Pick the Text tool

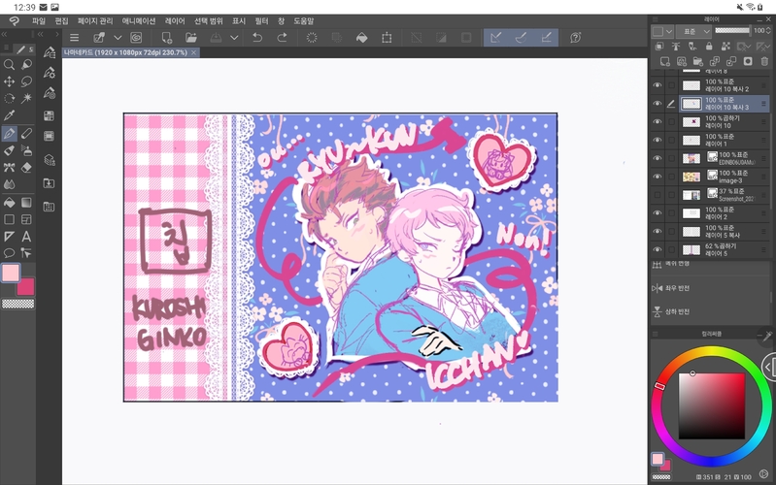coord(26,236)
